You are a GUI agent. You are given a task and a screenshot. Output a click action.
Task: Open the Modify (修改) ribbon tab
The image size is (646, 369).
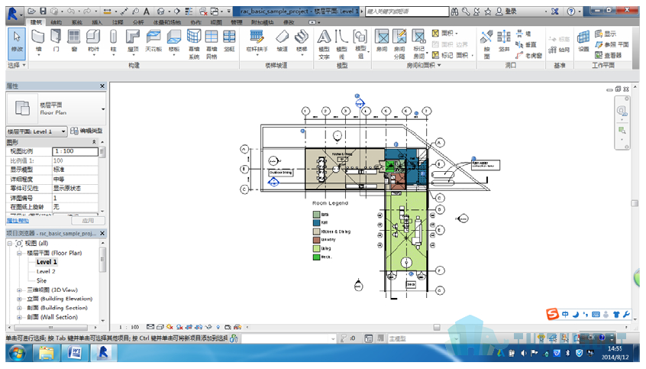289,22
